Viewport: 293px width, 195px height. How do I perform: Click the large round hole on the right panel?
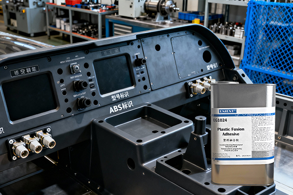pos(207,56)
